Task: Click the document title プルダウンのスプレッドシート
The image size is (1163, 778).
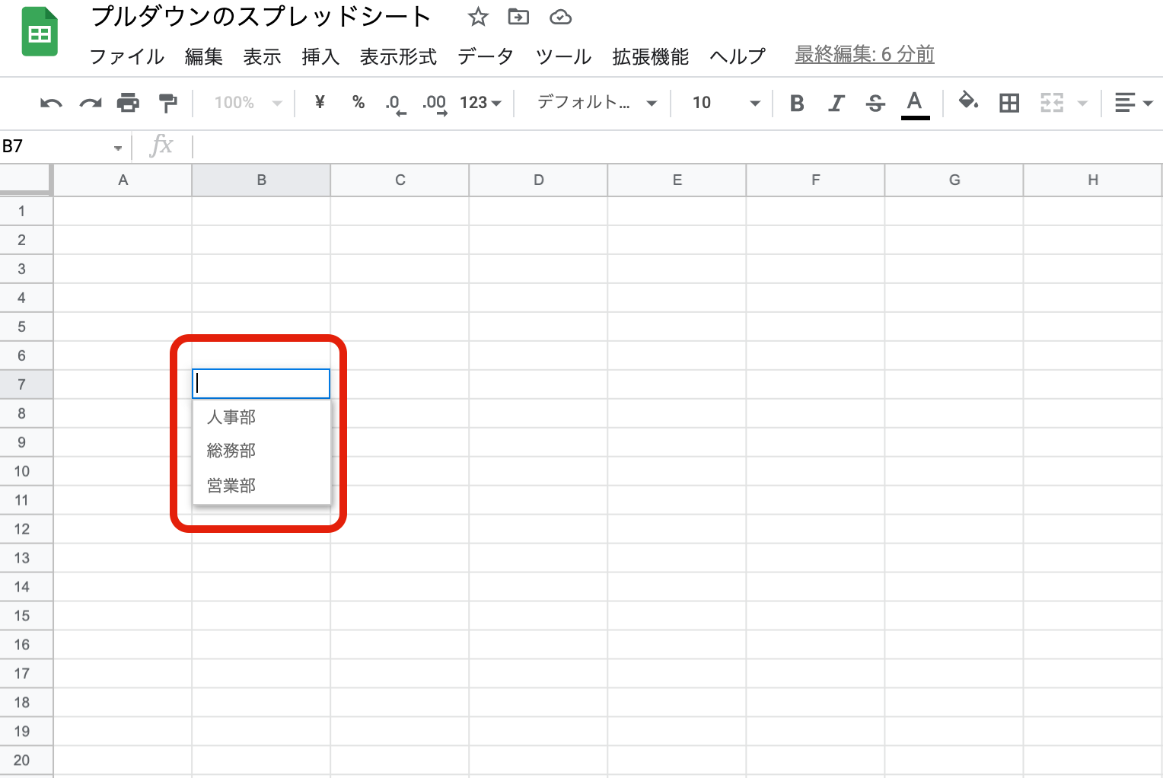Action: [261, 17]
